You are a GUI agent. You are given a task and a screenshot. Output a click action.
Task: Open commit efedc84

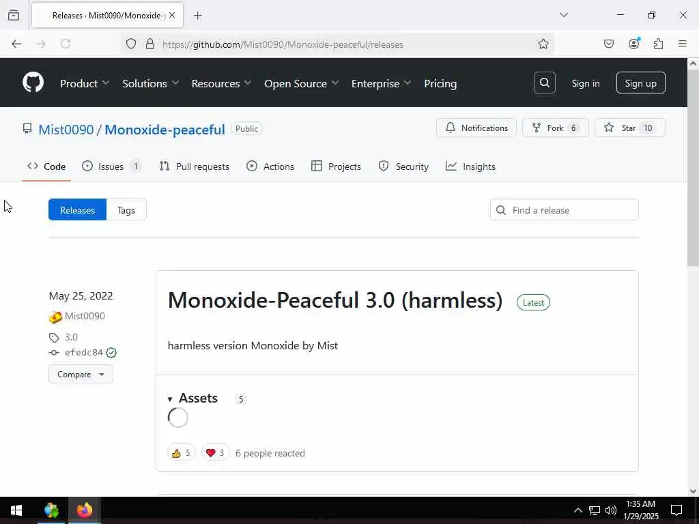click(84, 353)
